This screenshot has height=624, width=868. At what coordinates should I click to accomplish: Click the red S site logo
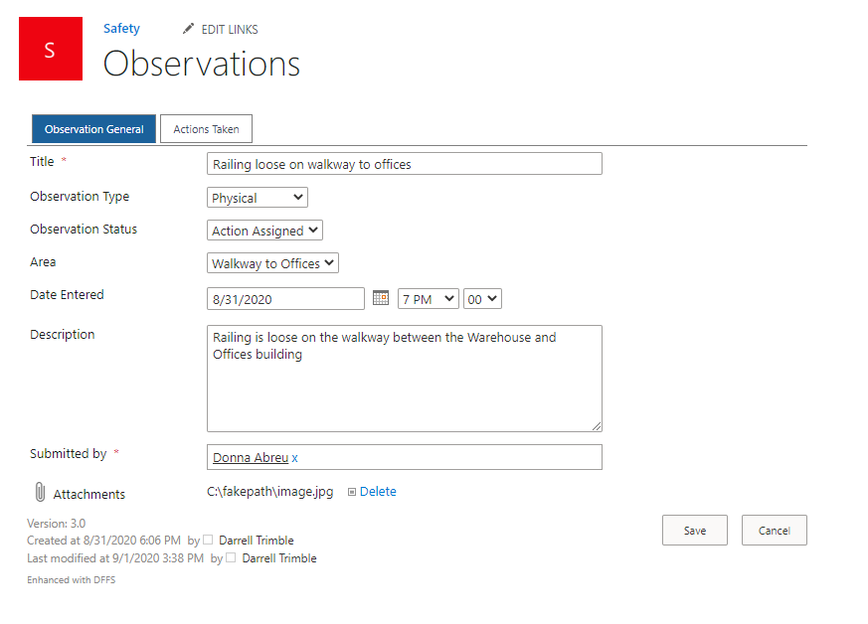click(x=50, y=48)
